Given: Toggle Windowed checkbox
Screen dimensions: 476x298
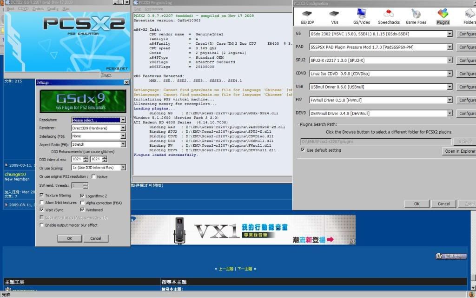Looking at the screenshot, I should (x=82, y=210).
